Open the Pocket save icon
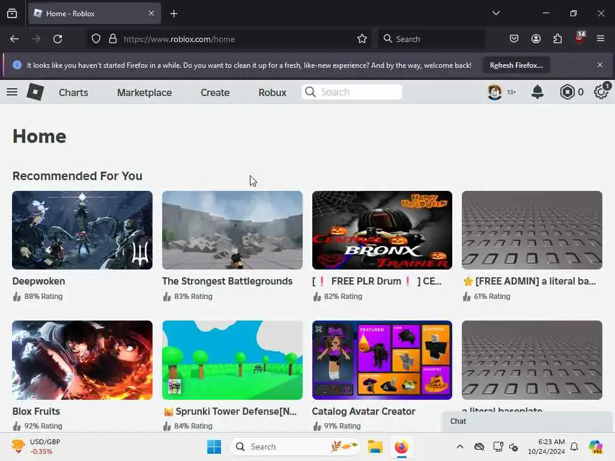The image size is (615, 461). point(514,39)
